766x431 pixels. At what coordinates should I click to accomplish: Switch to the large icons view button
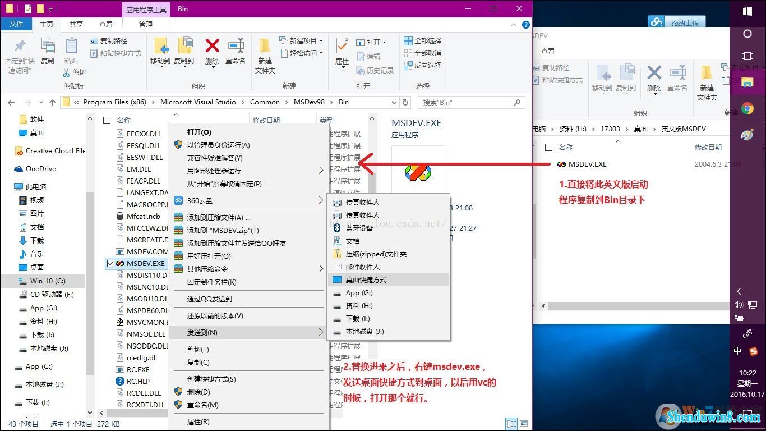[524, 423]
